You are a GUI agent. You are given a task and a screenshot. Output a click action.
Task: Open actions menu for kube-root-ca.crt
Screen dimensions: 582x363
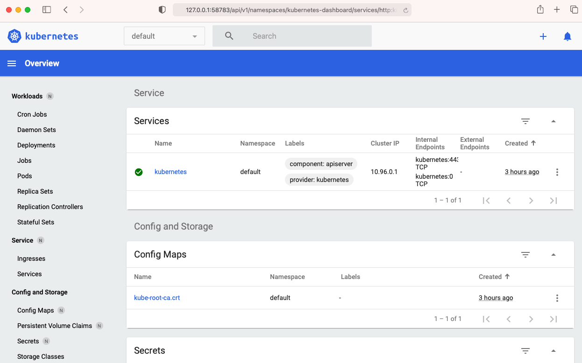tap(557, 298)
